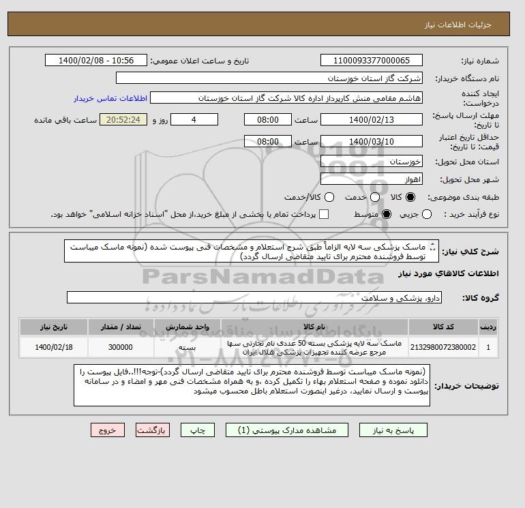Click the واحد شمارش column header
Image resolution: width=525 pixels, height=508 pixels.
tap(187, 327)
